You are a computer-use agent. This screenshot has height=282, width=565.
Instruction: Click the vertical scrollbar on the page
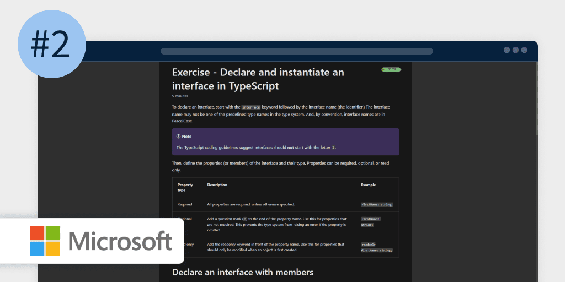tap(536, 110)
